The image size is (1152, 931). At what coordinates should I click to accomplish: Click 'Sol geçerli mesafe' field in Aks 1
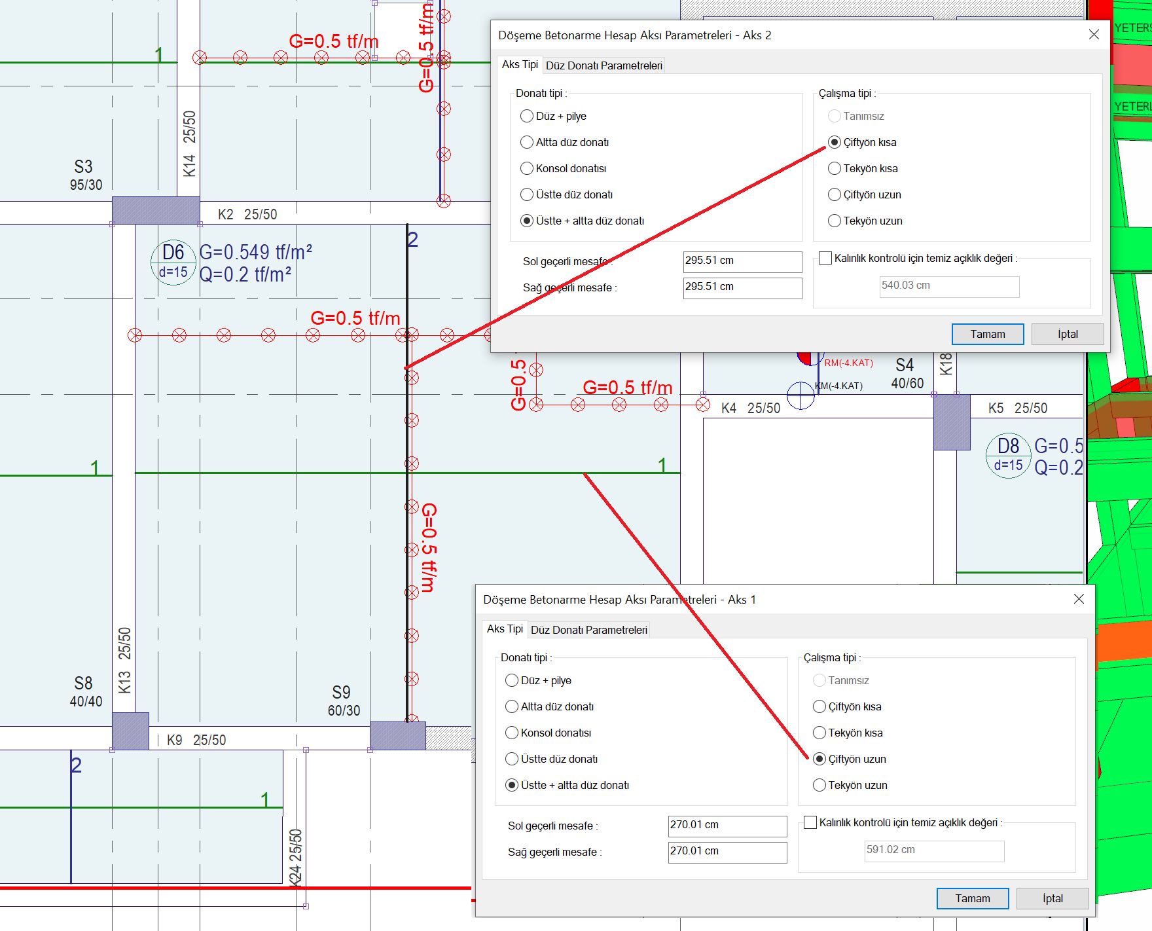point(727,826)
